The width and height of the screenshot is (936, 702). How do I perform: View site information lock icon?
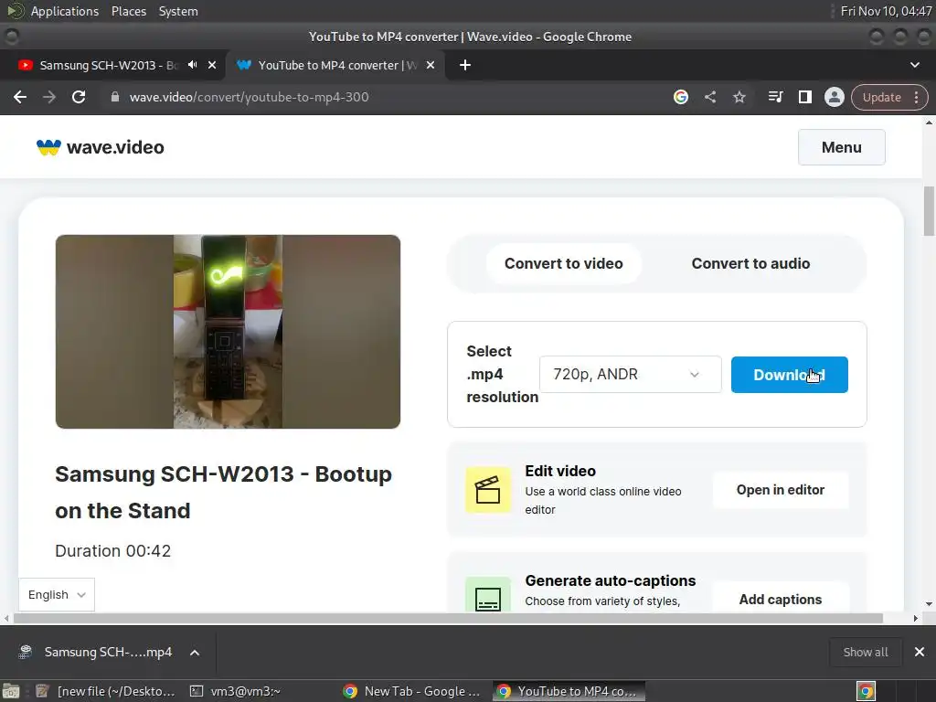(x=115, y=97)
